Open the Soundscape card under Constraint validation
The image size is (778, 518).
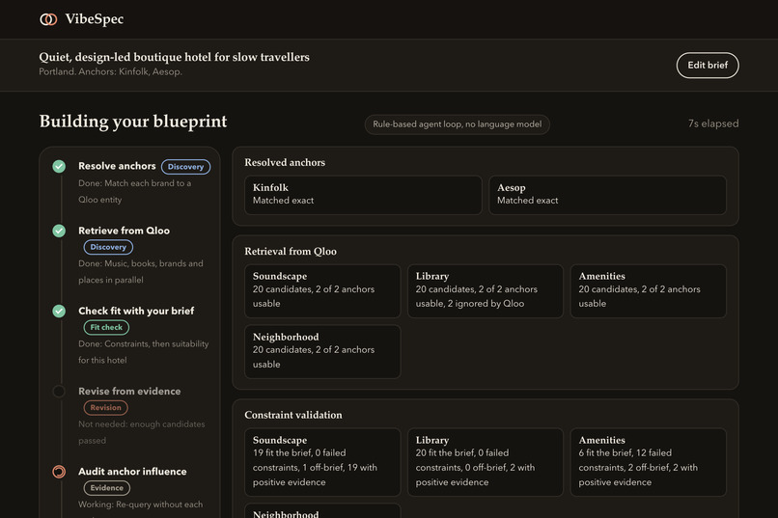click(322, 462)
